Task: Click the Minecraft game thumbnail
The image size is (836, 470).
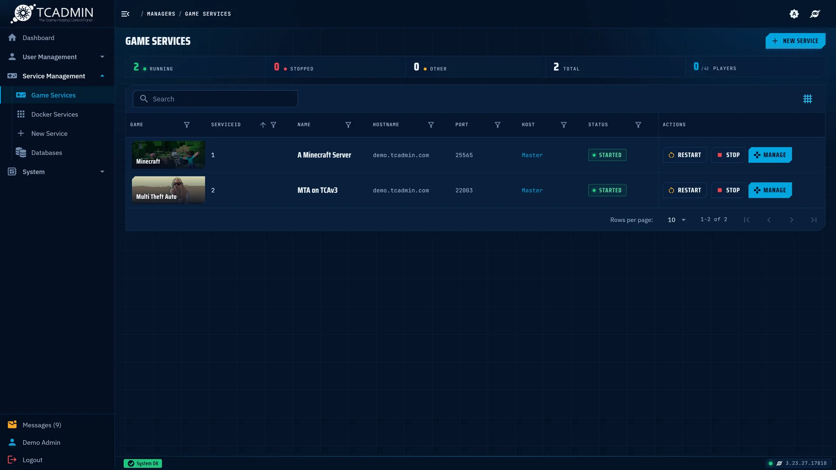Action: [x=169, y=155]
